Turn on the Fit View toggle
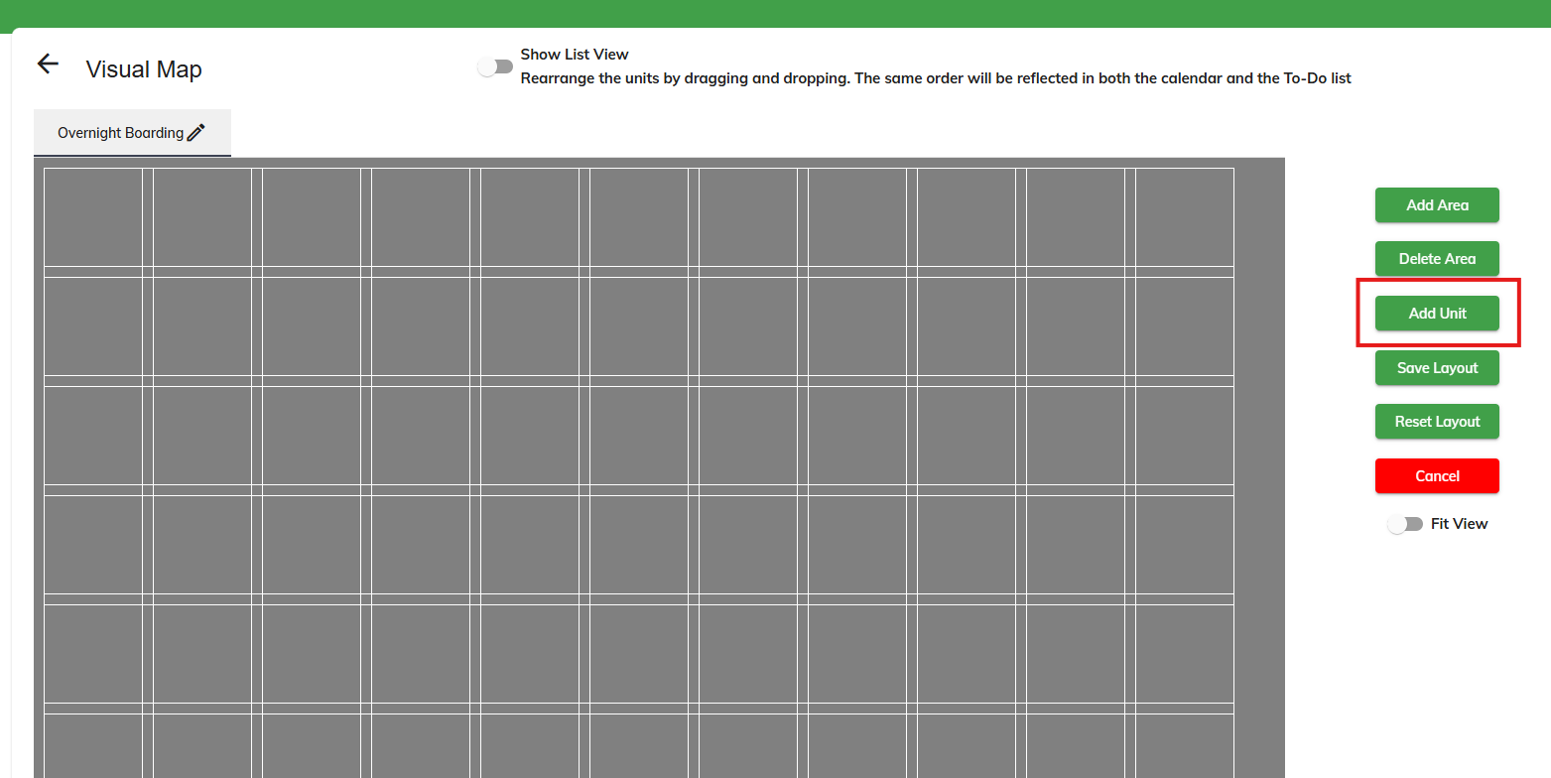The image size is (1551, 778). click(1406, 523)
